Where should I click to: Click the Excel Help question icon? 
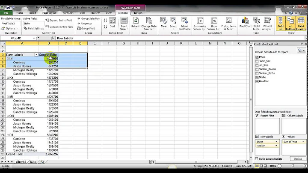(291, 13)
